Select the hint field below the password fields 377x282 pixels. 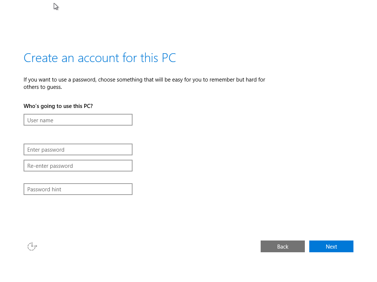(78, 189)
